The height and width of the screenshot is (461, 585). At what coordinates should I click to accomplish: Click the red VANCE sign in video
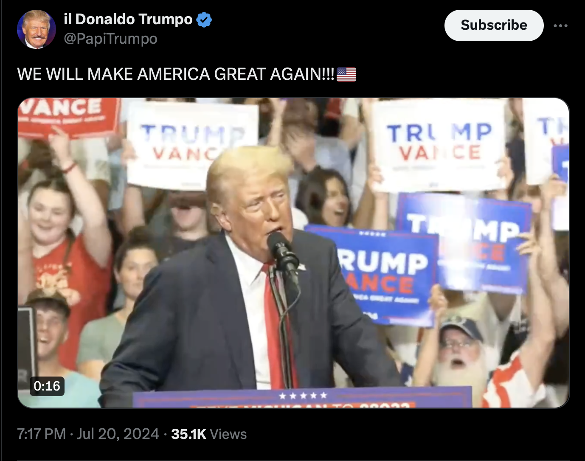[68, 116]
